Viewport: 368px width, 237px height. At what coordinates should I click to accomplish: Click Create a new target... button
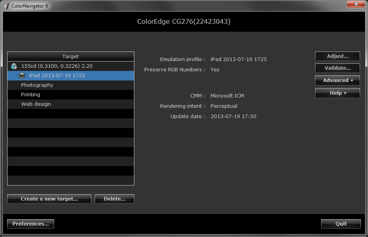(49, 199)
